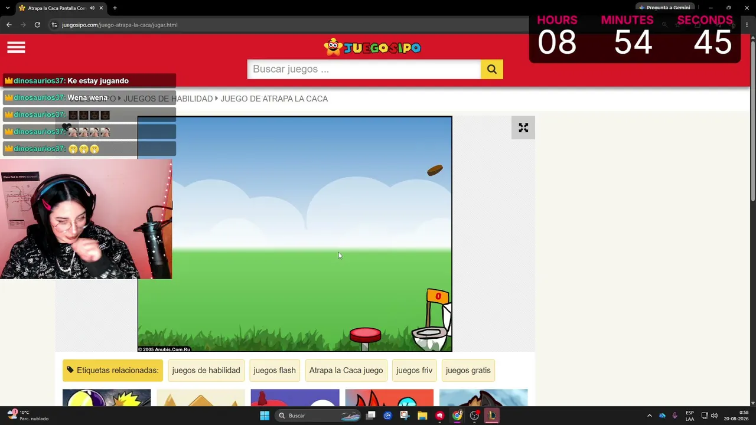
Task: Click the orange score flag showing 0
Action: (438, 296)
